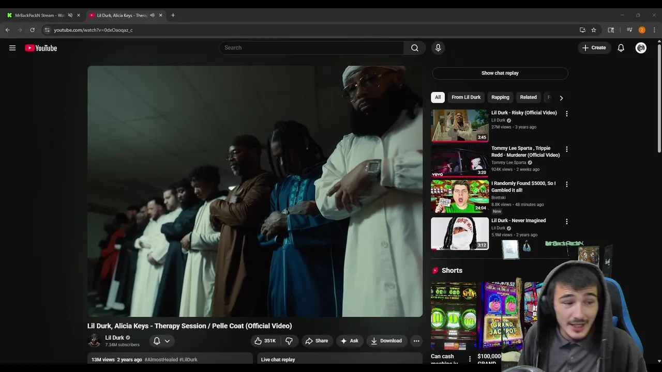Open Lil Durk channel avatar
The image size is (662, 372).
[x=94, y=340]
